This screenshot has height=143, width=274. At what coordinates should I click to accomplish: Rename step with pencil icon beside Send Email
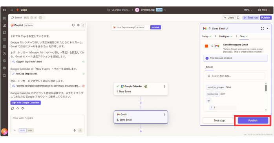point(227,29)
